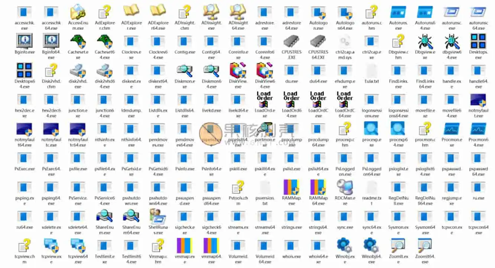Select the LoadOrdC64.exe Load Order icon
This screenshot has width=495, height=268.
(345, 99)
